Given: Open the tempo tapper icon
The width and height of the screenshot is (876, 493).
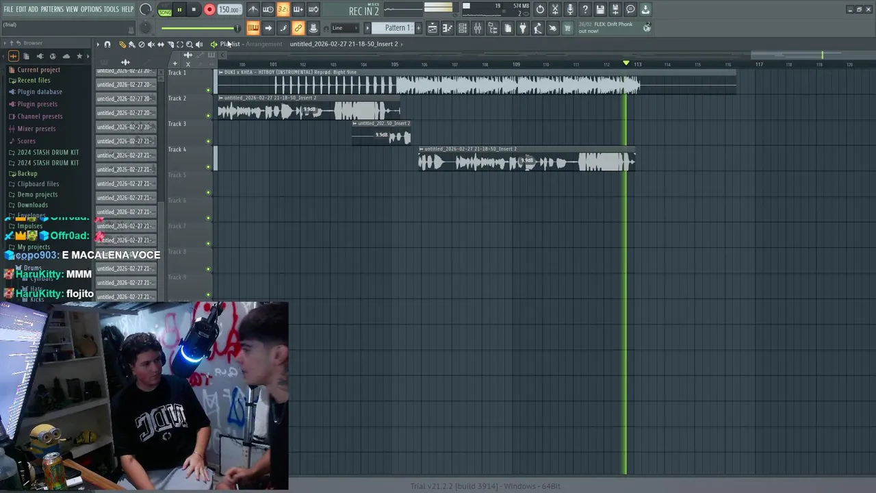Looking at the screenshot, I should (x=538, y=28).
